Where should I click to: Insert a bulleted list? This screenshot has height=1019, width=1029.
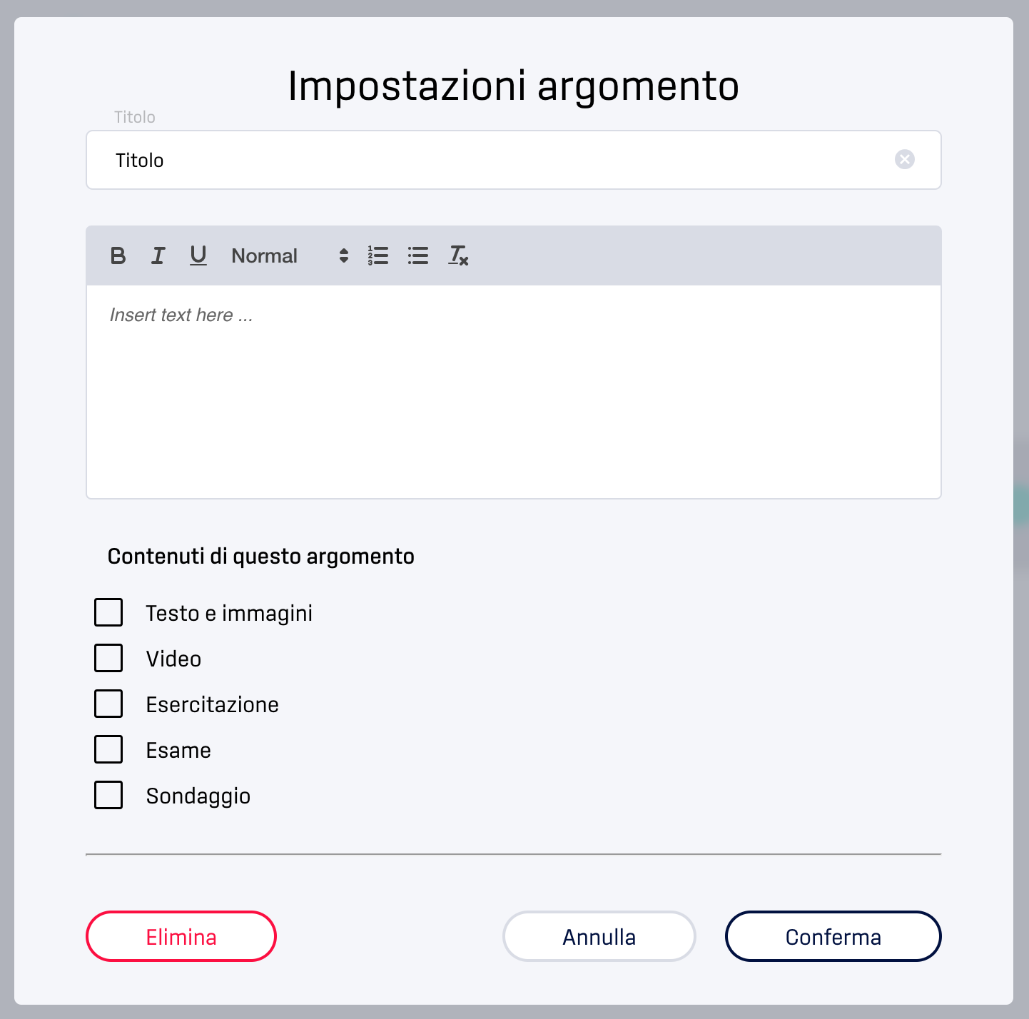[x=418, y=255]
